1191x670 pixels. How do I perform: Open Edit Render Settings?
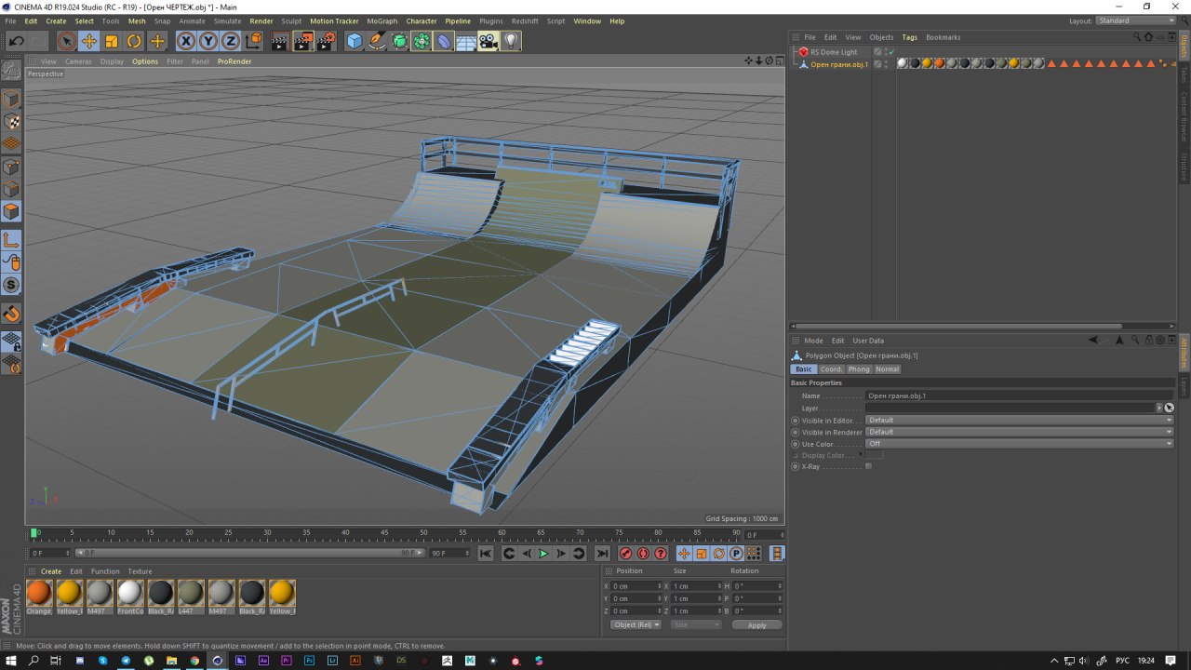click(x=326, y=41)
